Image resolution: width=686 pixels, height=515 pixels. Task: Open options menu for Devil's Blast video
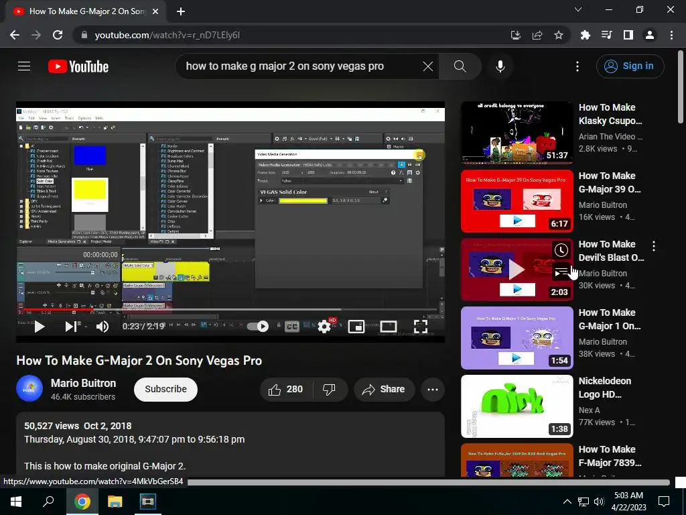pyautogui.click(x=654, y=246)
